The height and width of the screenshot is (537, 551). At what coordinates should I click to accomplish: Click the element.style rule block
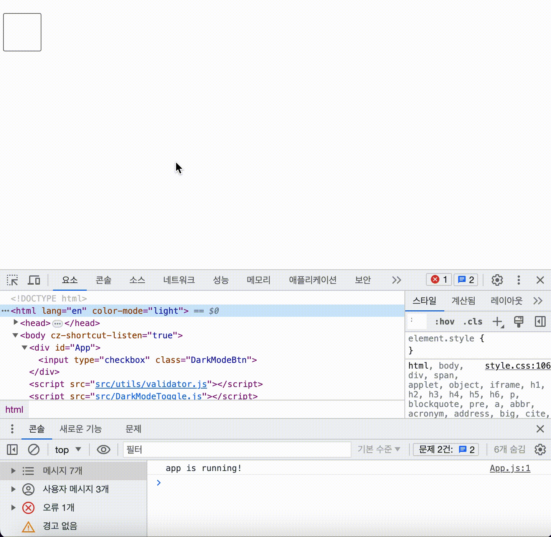[478, 344]
